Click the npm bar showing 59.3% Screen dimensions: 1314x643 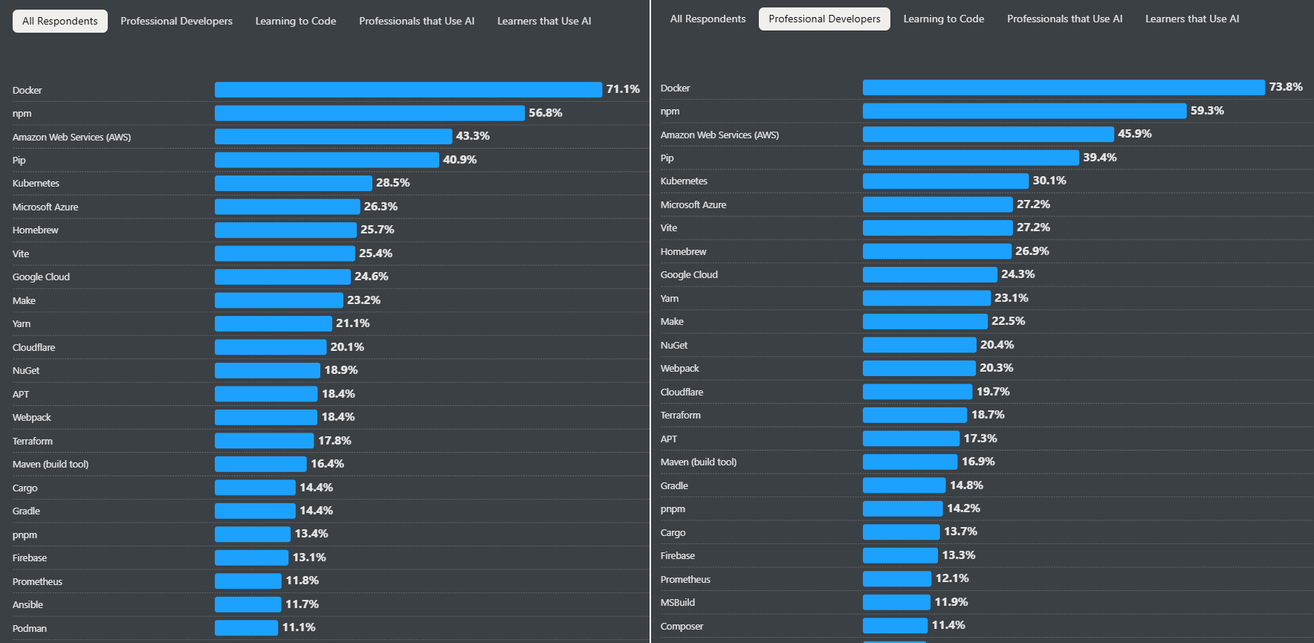pyautogui.click(x=1024, y=111)
